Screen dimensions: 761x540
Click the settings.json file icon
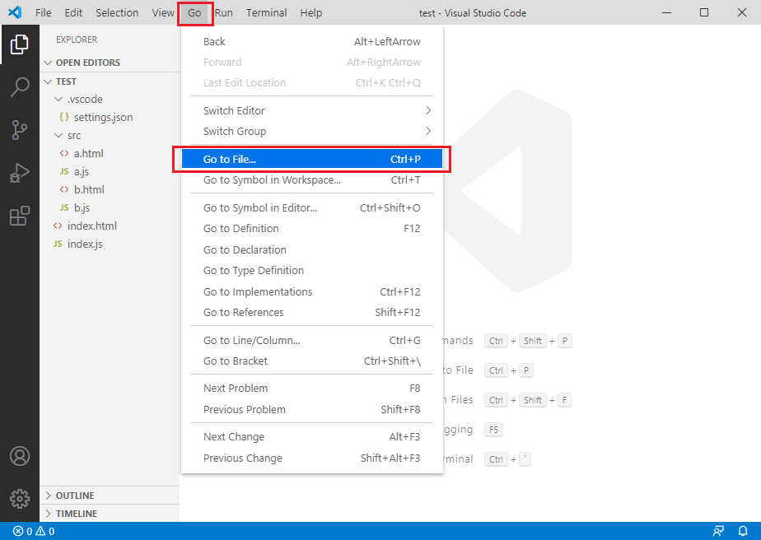pos(64,117)
